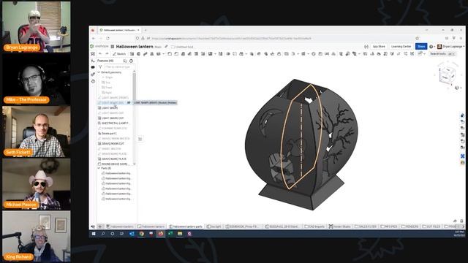Open Chrome from the taskbar
This screenshot has width=468, height=263.
click(x=141, y=234)
